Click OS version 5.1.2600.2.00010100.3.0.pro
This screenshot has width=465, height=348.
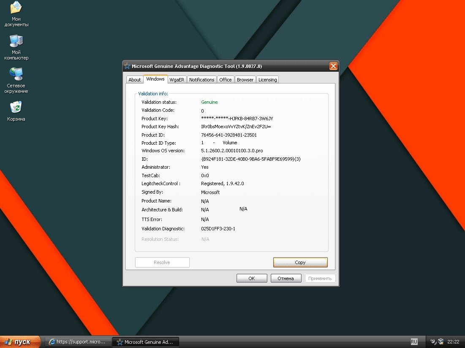(x=232, y=151)
